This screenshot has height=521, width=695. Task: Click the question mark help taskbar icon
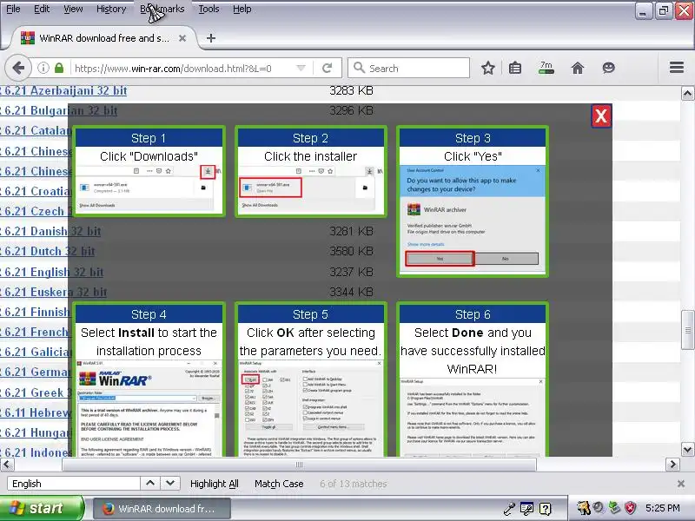click(546, 509)
